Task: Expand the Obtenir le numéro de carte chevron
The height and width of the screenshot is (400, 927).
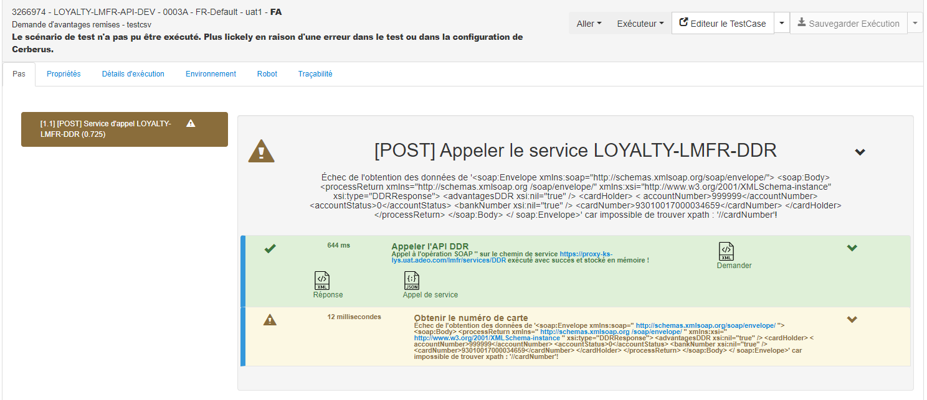Action: (852, 319)
